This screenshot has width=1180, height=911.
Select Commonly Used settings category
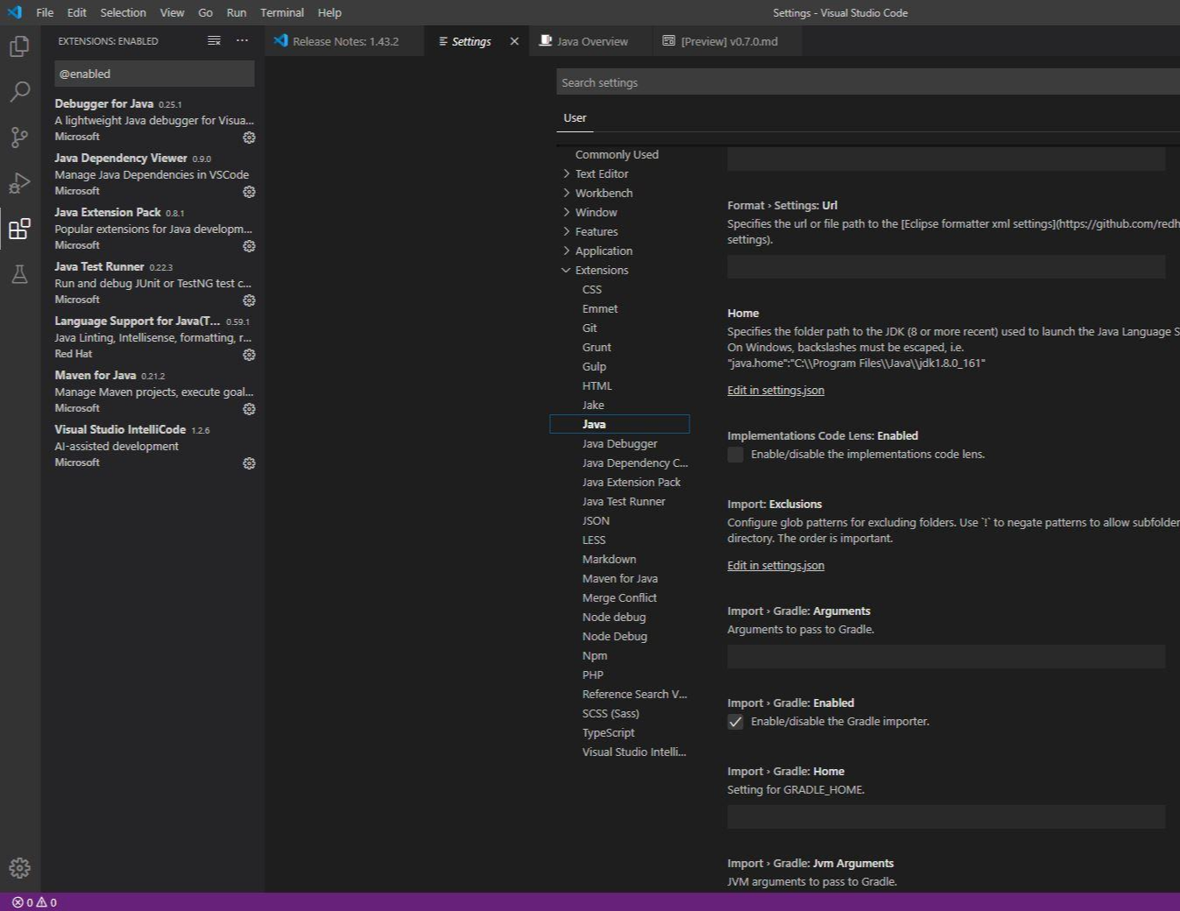[617, 154]
